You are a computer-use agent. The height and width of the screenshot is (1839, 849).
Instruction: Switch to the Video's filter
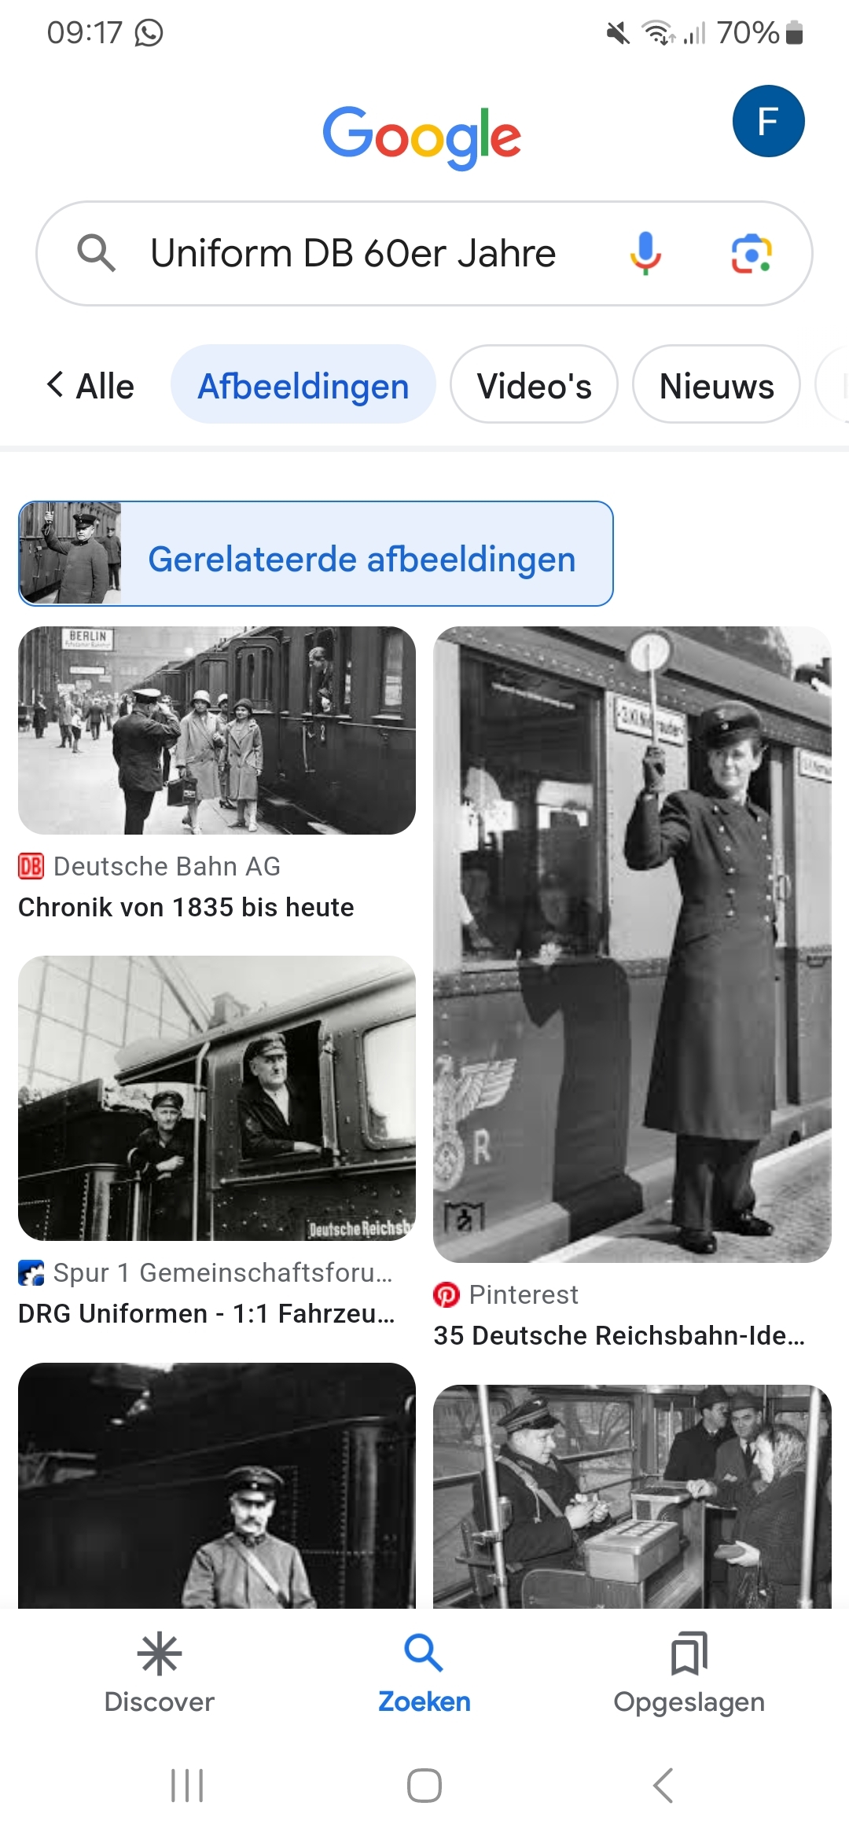(534, 384)
